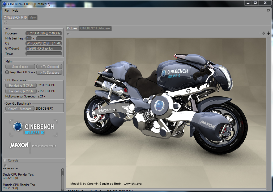Click the 3231 CB-CPU score text

point(46,85)
